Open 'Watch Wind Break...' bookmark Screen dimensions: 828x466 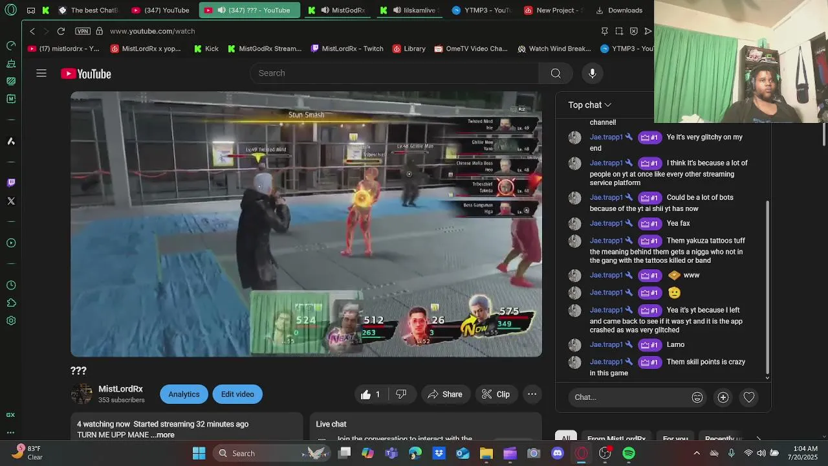point(554,49)
